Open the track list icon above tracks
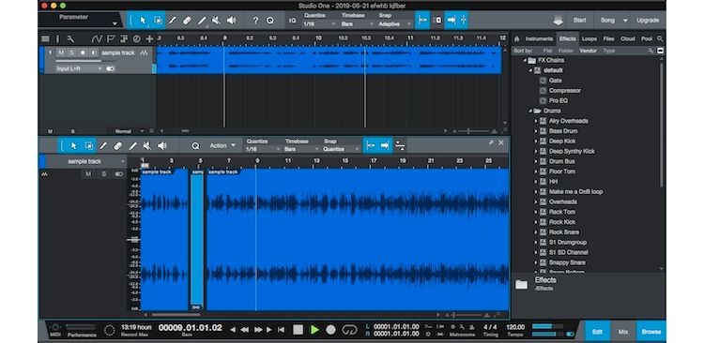 tap(45, 39)
